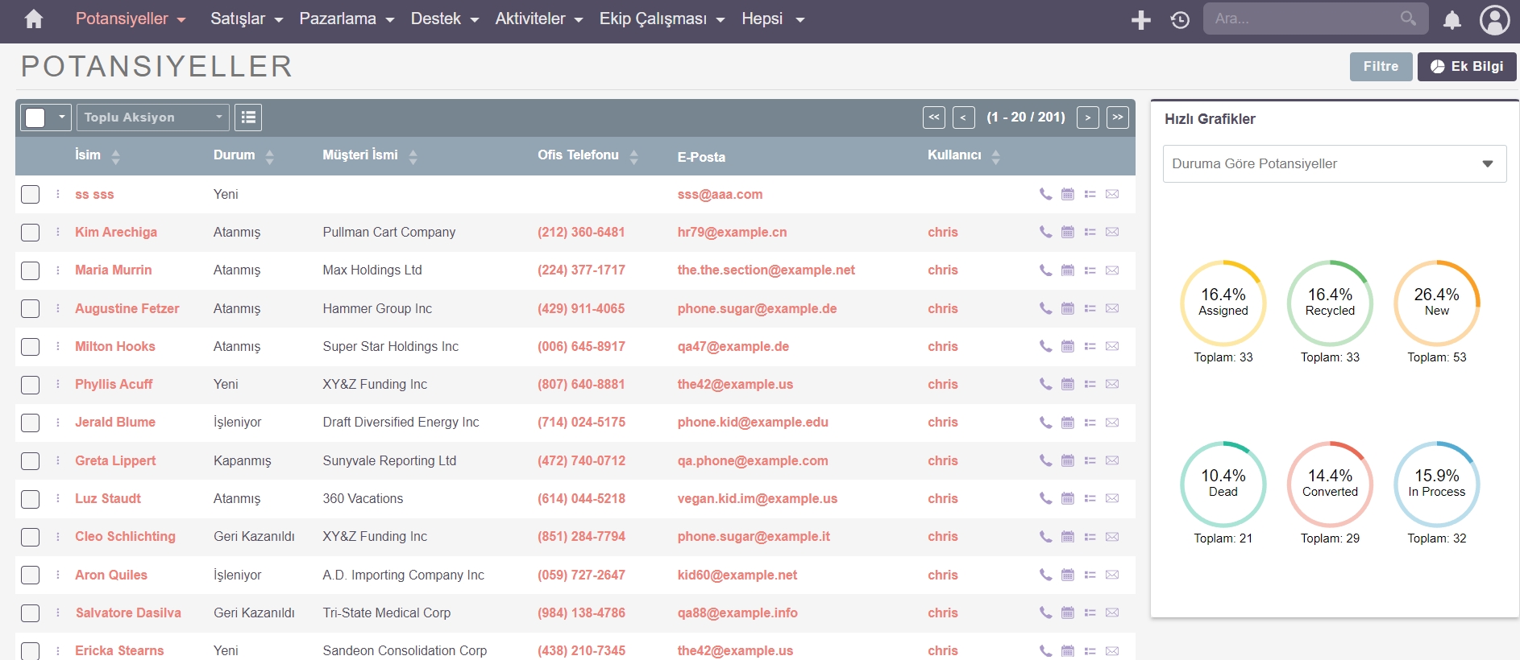Schedule a meeting for Jerald Blume
The width and height of the screenshot is (1520, 660).
[1068, 423]
